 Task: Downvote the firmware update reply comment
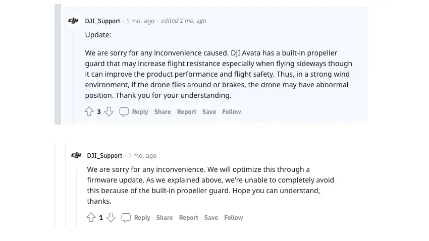(111, 217)
